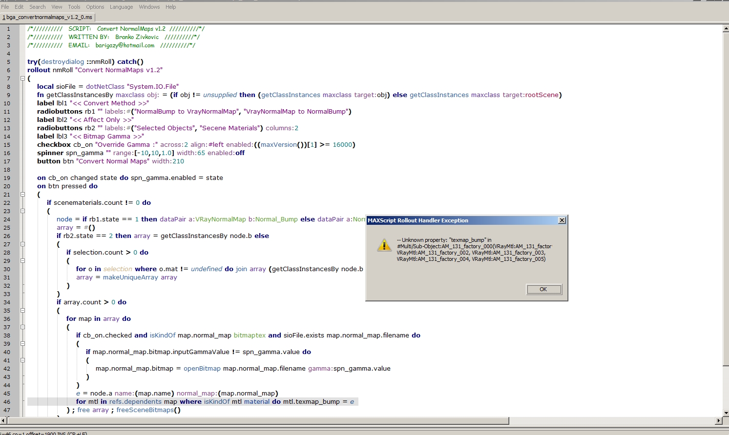This screenshot has width=729, height=435.
Task: Click OK in the exception dialog
Action: [543, 290]
